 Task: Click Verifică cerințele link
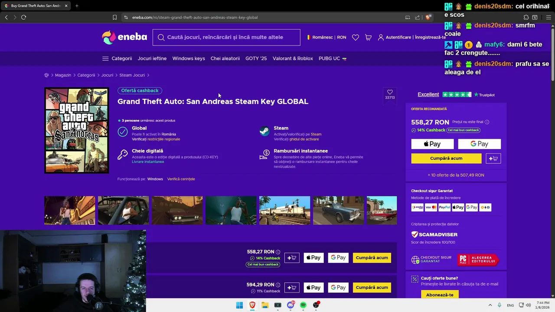(181, 179)
